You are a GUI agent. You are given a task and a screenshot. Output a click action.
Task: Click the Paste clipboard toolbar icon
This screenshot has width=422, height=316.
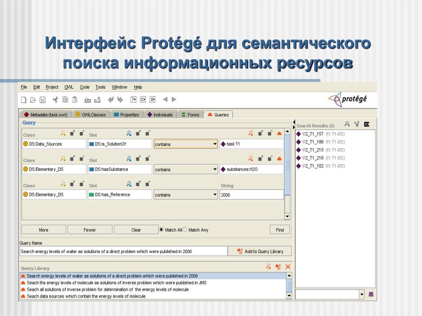point(75,100)
